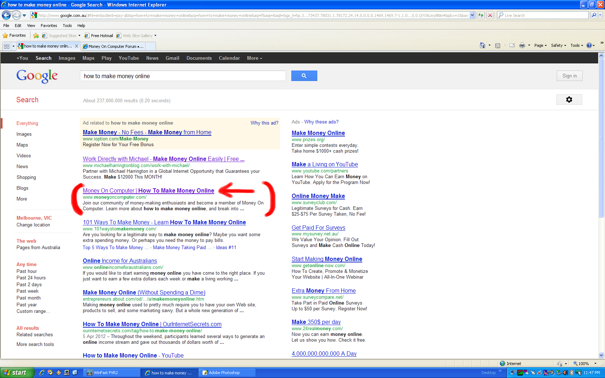Open 101 Ways To Make Money result

[164, 222]
